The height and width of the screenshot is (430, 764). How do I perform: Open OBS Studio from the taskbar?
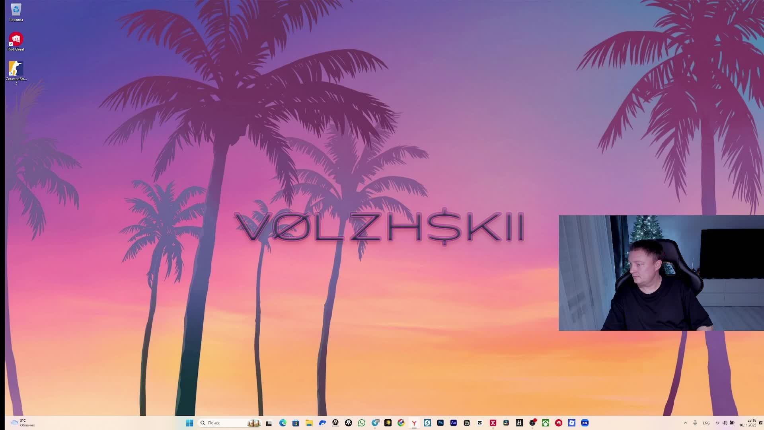pos(532,423)
